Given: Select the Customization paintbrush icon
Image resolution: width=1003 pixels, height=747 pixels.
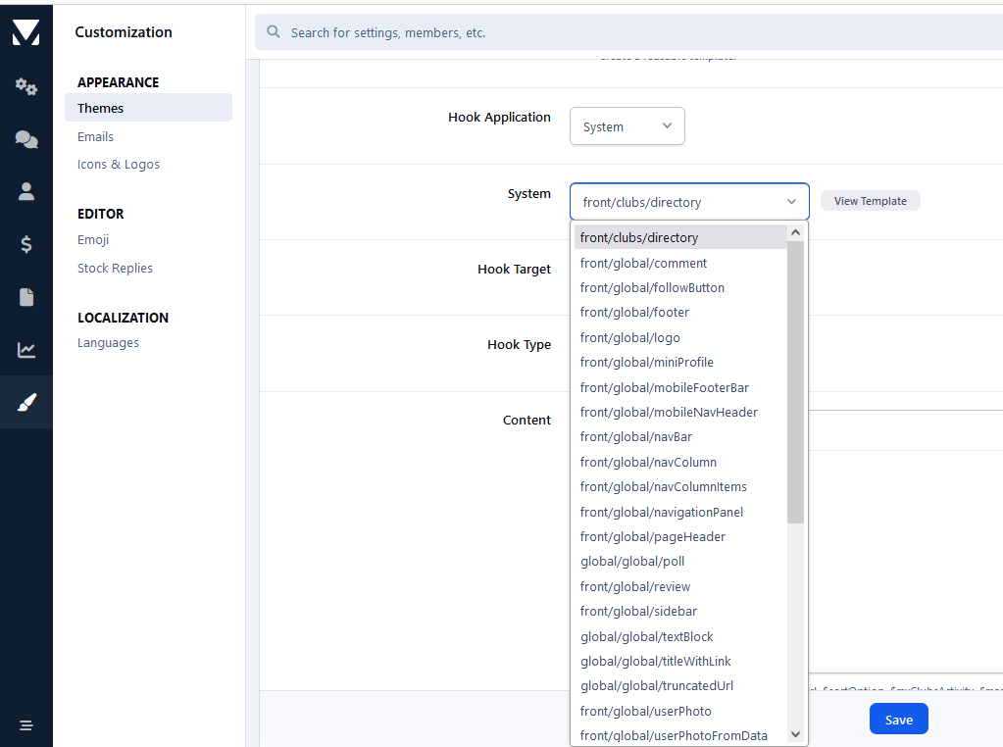Looking at the screenshot, I should point(26,402).
